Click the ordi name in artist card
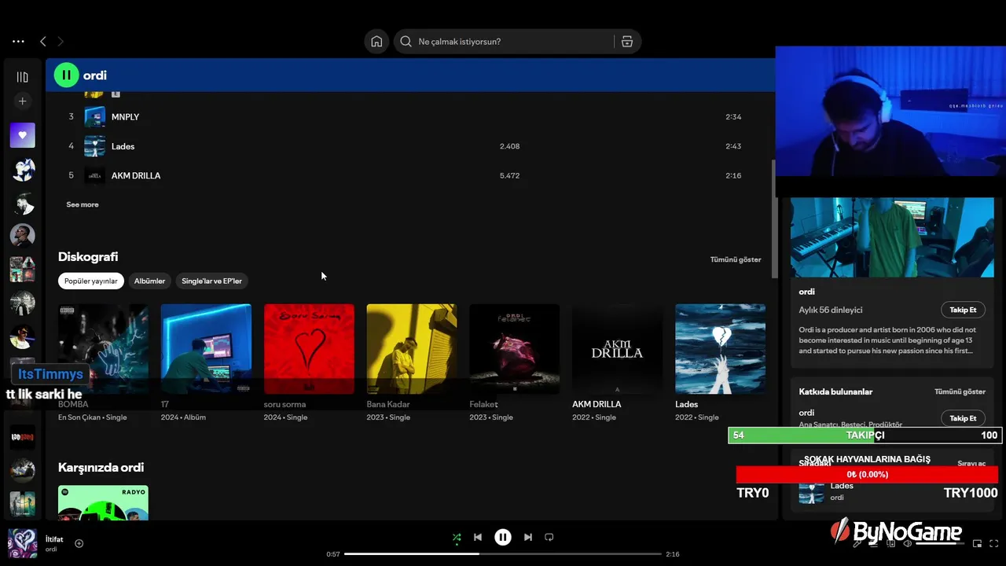 [x=806, y=292]
